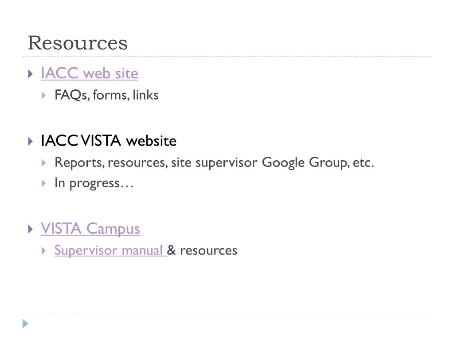Click the arrow bullet beside IACC VISTA website
The image size is (454, 340).
click(x=31, y=141)
